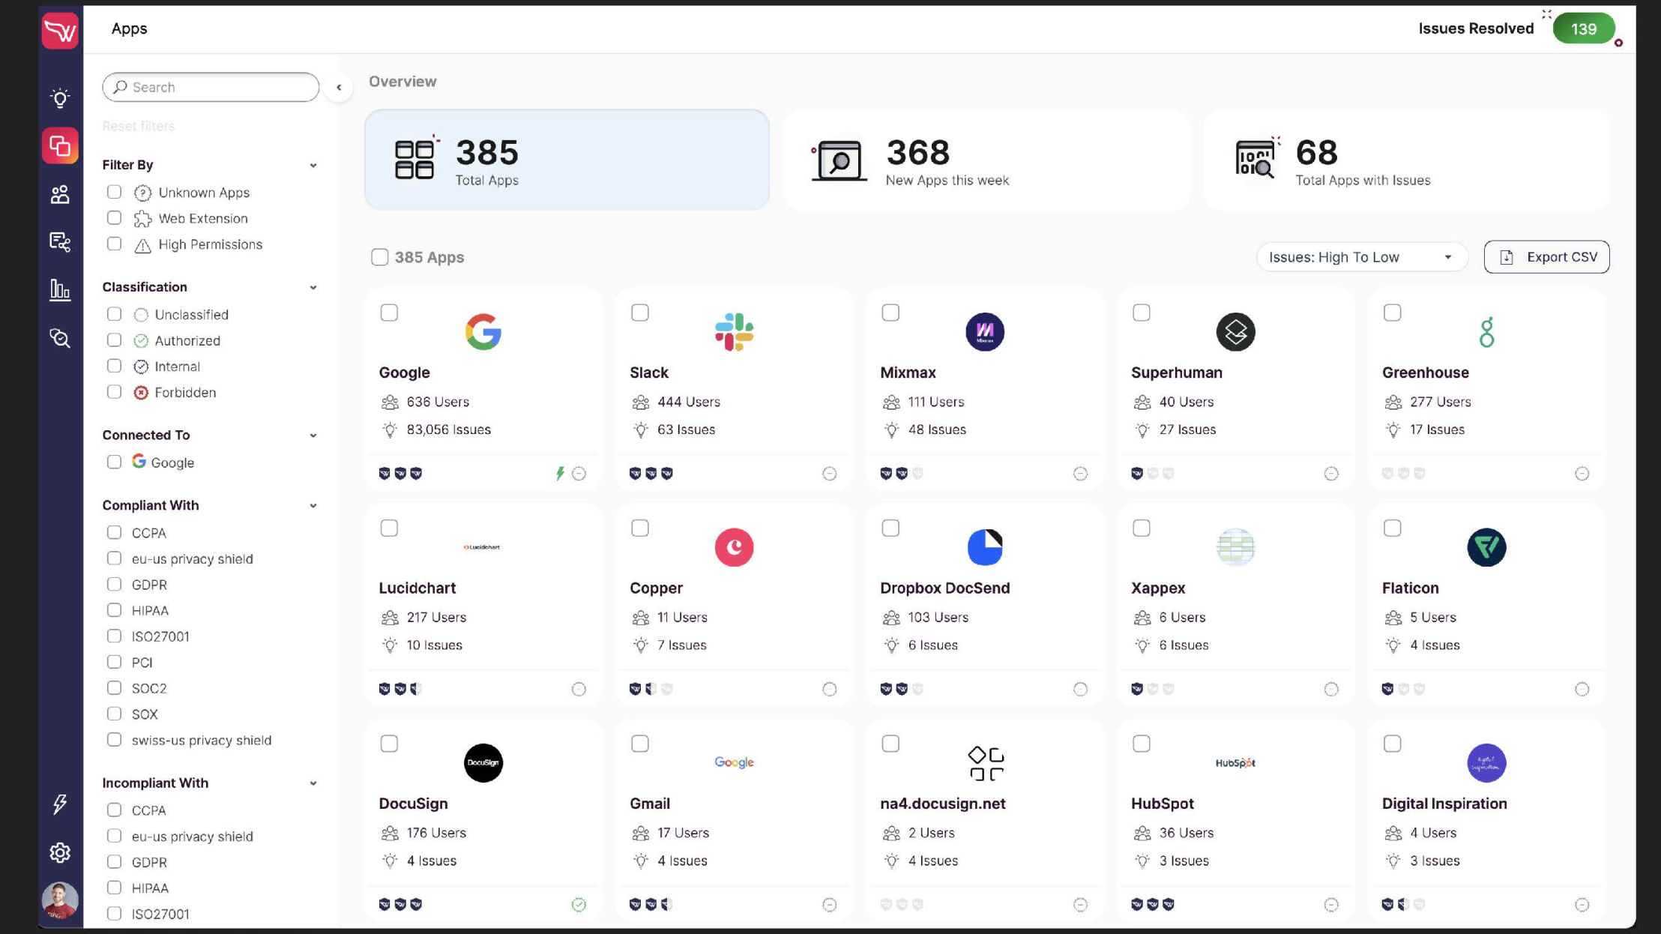Check the select-all 385 Apps checkbox
1661x934 pixels.
(380, 257)
